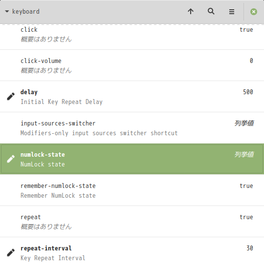Image resolution: width=264 pixels, height=268 pixels.
Task: Click the value 0 of click-volume
Action: coord(251,61)
